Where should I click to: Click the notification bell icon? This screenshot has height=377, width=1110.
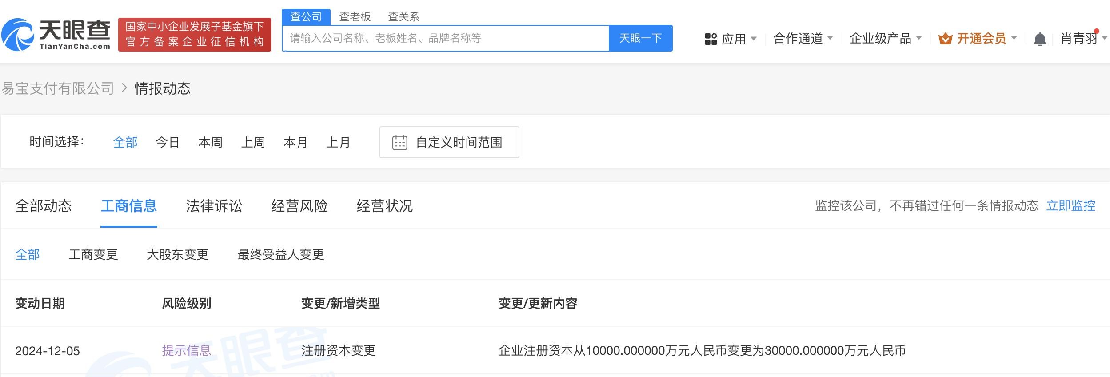[x=1040, y=39]
